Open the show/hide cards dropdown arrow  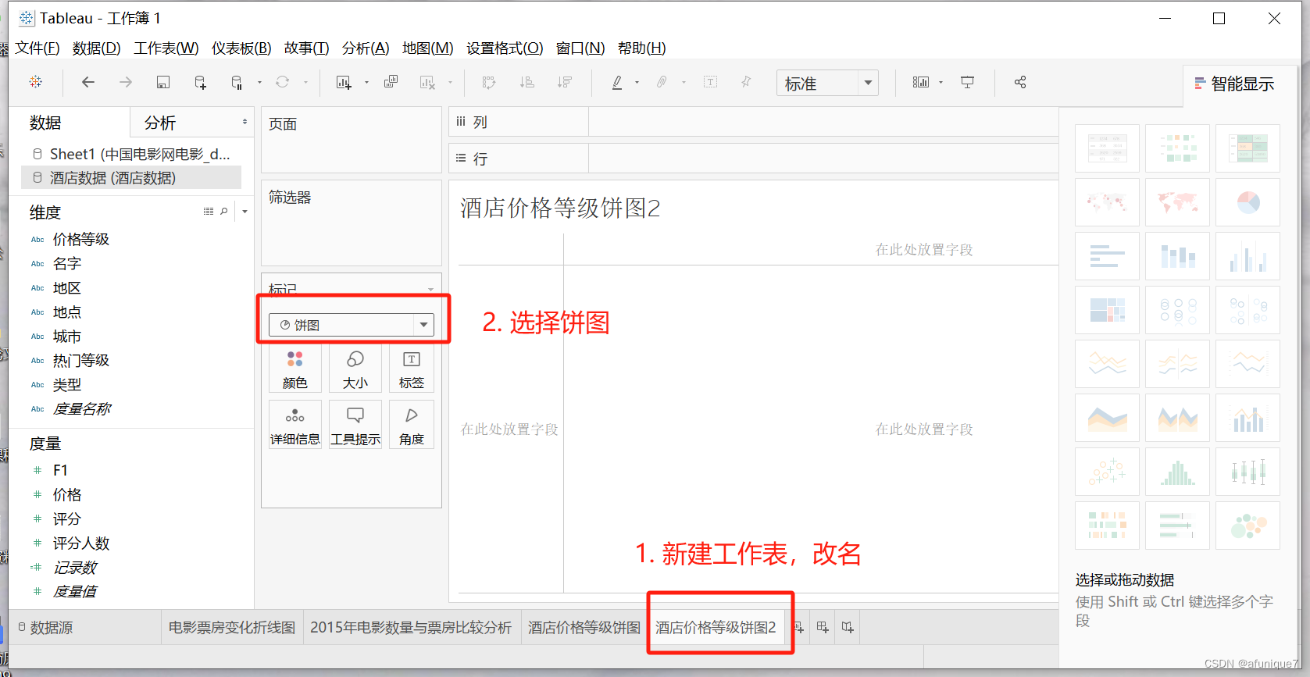[941, 82]
